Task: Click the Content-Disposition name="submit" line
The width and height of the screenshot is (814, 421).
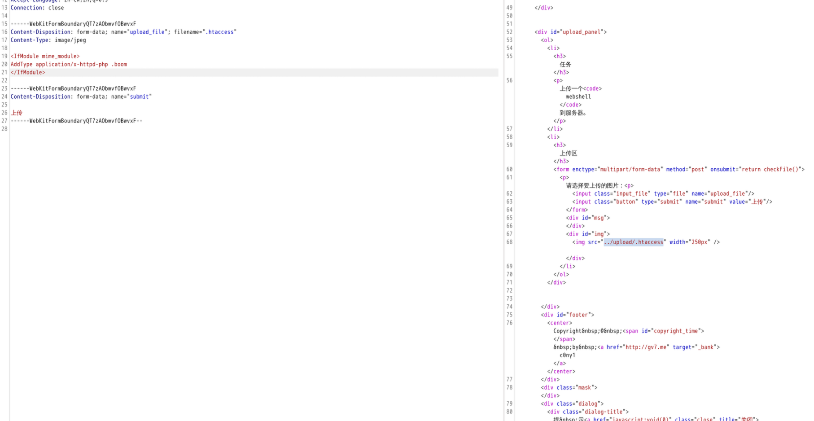Action: point(81,96)
